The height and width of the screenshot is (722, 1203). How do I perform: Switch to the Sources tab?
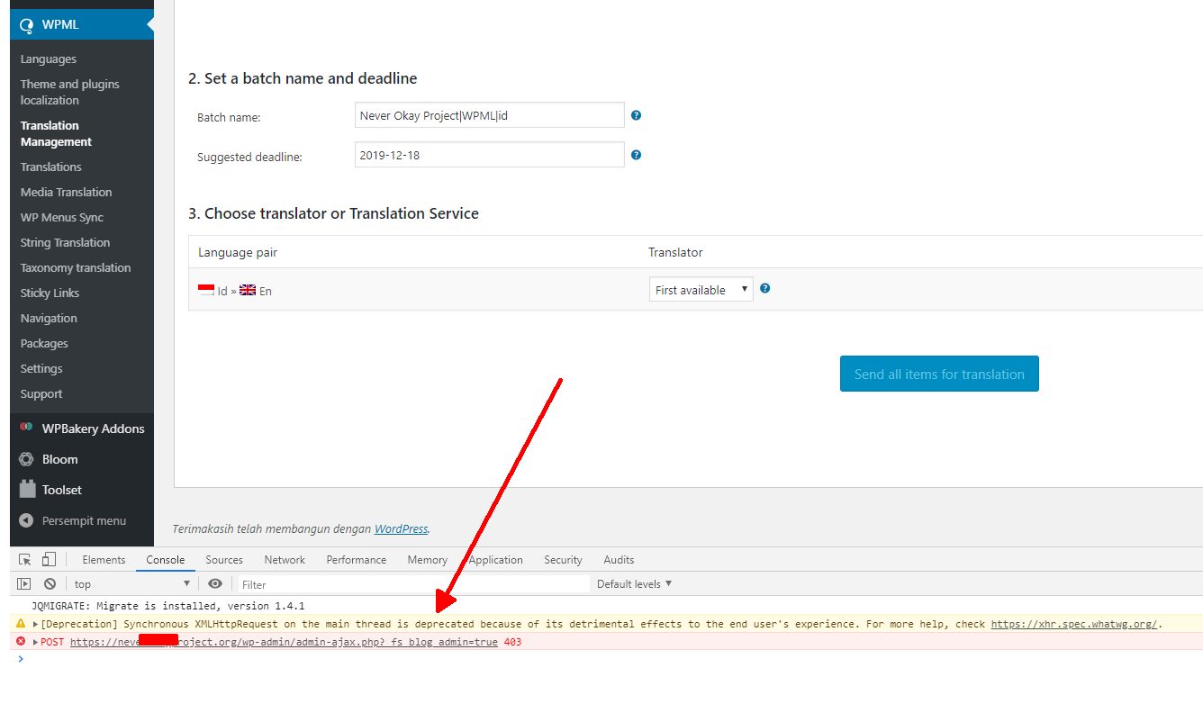coord(224,559)
